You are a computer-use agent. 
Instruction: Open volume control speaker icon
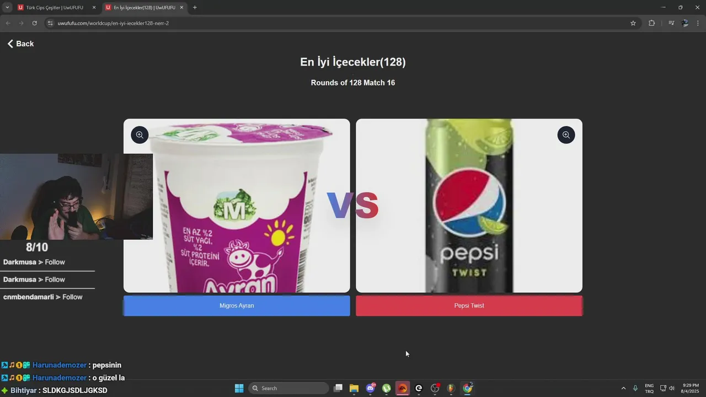[672, 388]
